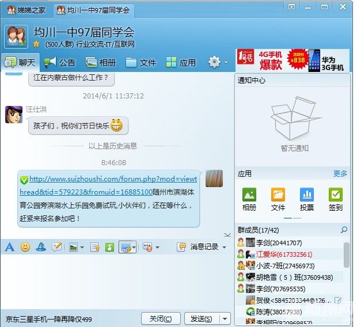Click 更多 link in 应用 panel
Screen dimensions: 357x327
click(340, 173)
